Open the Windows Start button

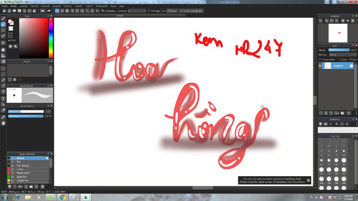coord(5,198)
